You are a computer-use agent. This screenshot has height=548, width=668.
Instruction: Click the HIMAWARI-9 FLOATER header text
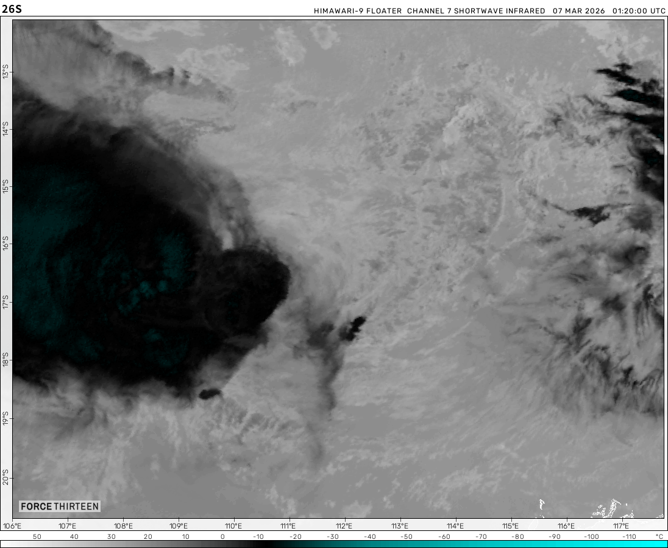[x=357, y=11]
